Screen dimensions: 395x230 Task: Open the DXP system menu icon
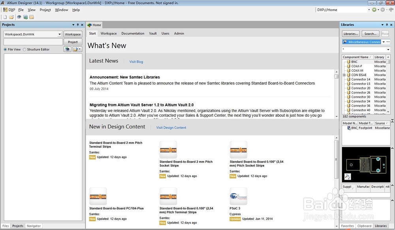tap(5, 10)
